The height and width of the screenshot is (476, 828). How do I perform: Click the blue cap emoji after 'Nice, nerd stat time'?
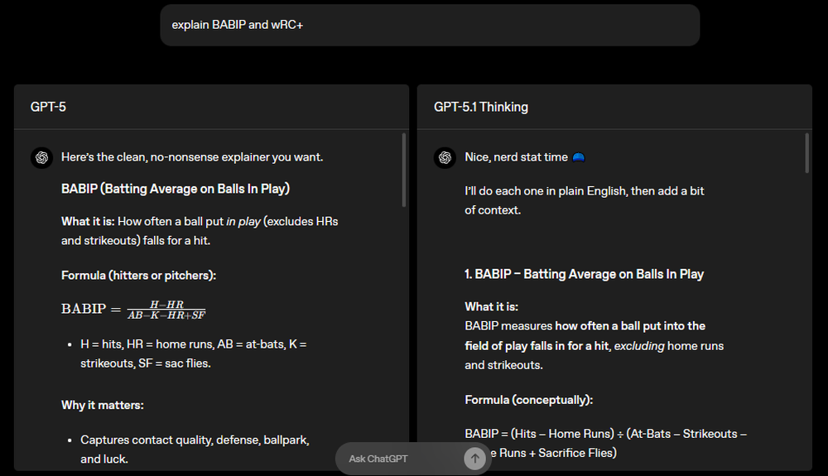coord(578,157)
